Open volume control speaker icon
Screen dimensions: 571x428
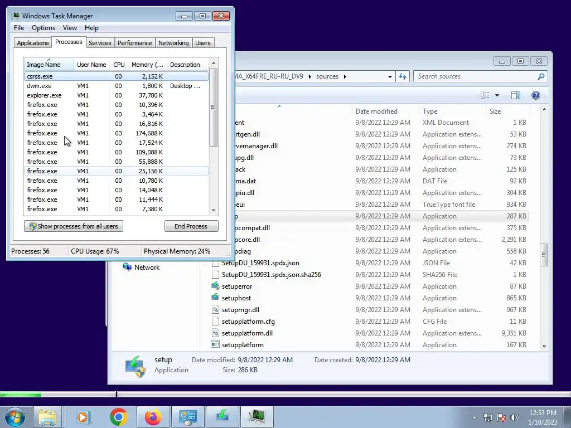click(x=515, y=417)
